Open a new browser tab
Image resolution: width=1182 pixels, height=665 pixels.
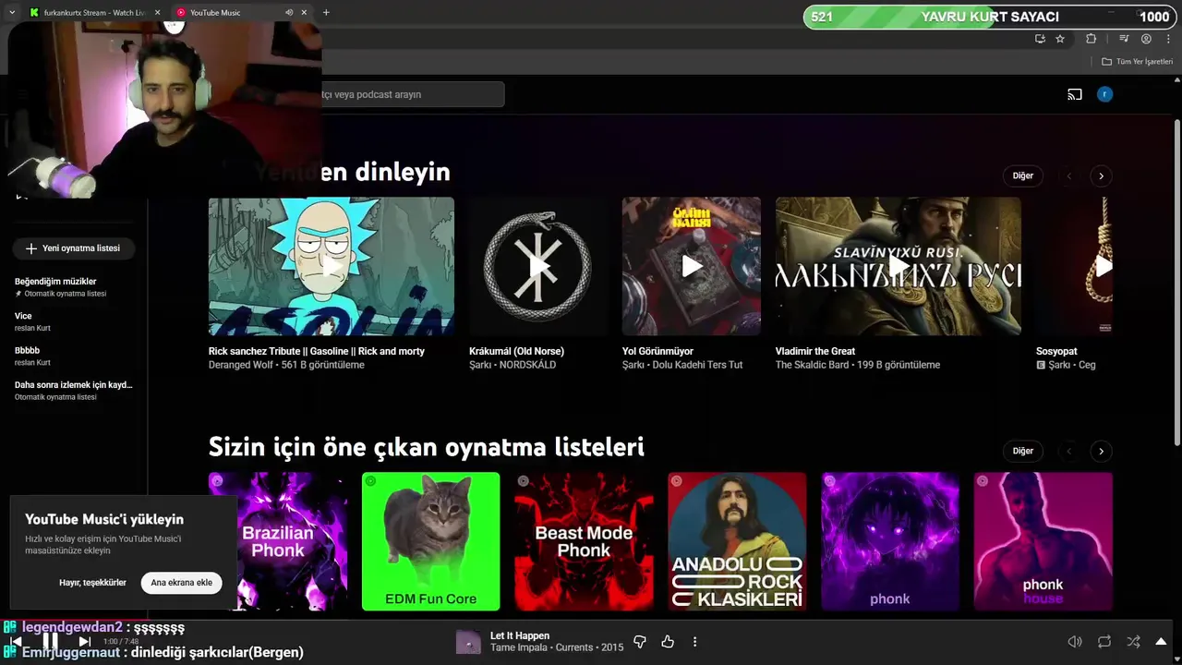pos(326,12)
